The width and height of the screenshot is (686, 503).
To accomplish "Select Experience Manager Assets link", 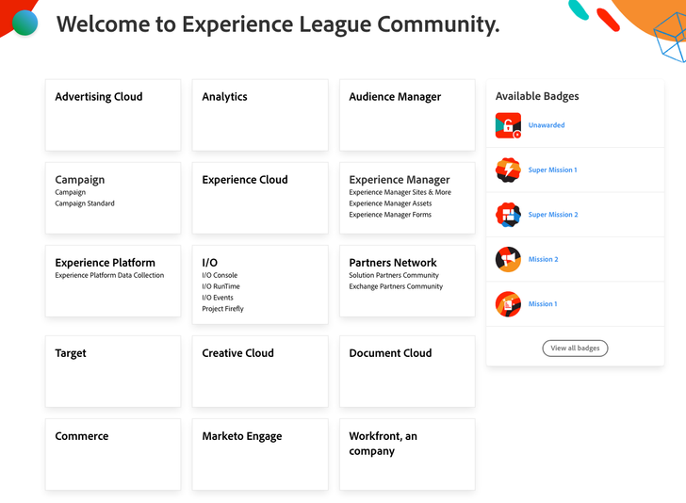I will click(390, 203).
